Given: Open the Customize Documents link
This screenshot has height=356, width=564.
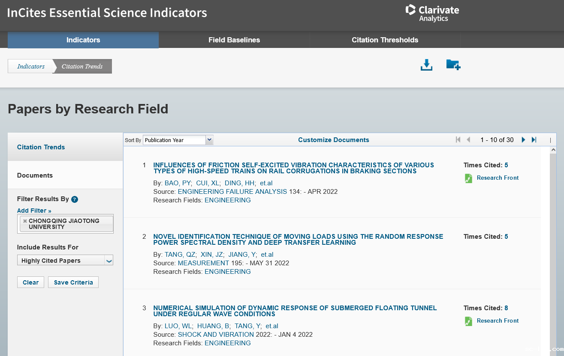Looking at the screenshot, I should pyautogui.click(x=333, y=140).
